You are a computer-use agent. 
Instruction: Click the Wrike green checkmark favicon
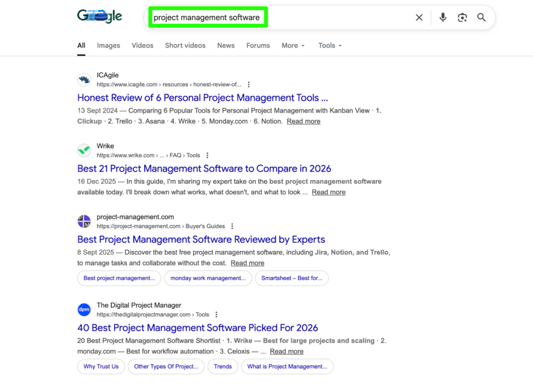pyautogui.click(x=84, y=150)
